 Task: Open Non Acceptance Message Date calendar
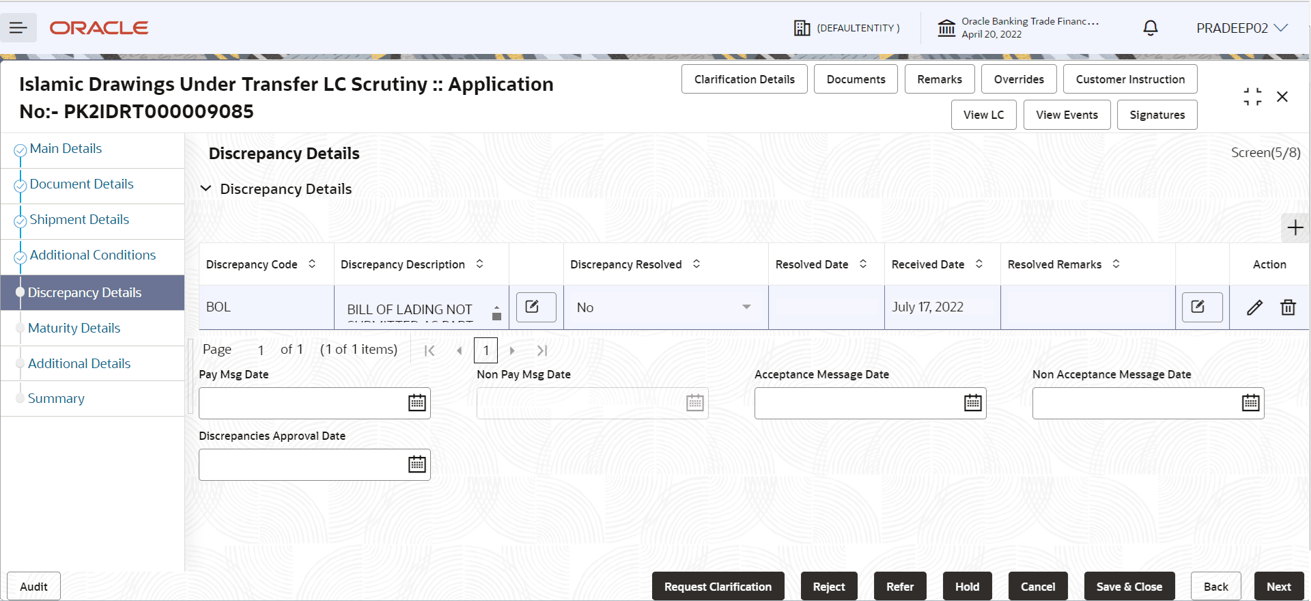(x=1251, y=403)
